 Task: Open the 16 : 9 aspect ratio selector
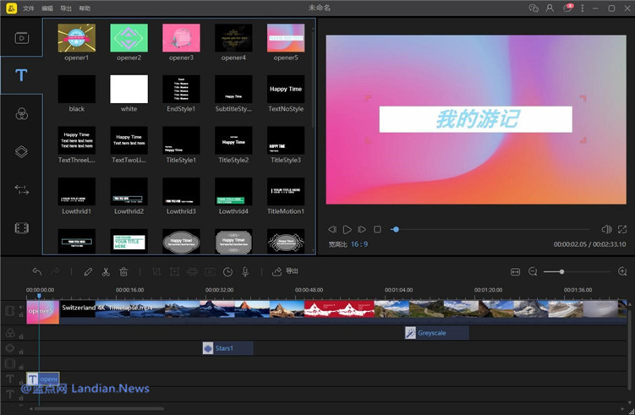[359, 243]
